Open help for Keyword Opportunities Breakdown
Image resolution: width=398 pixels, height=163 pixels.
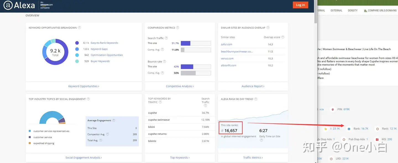point(79,28)
